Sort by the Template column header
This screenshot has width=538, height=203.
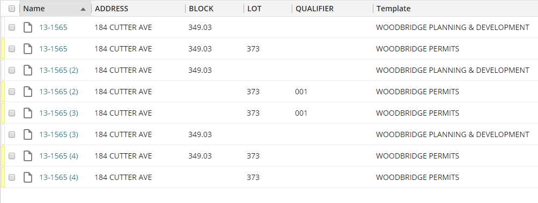click(393, 9)
